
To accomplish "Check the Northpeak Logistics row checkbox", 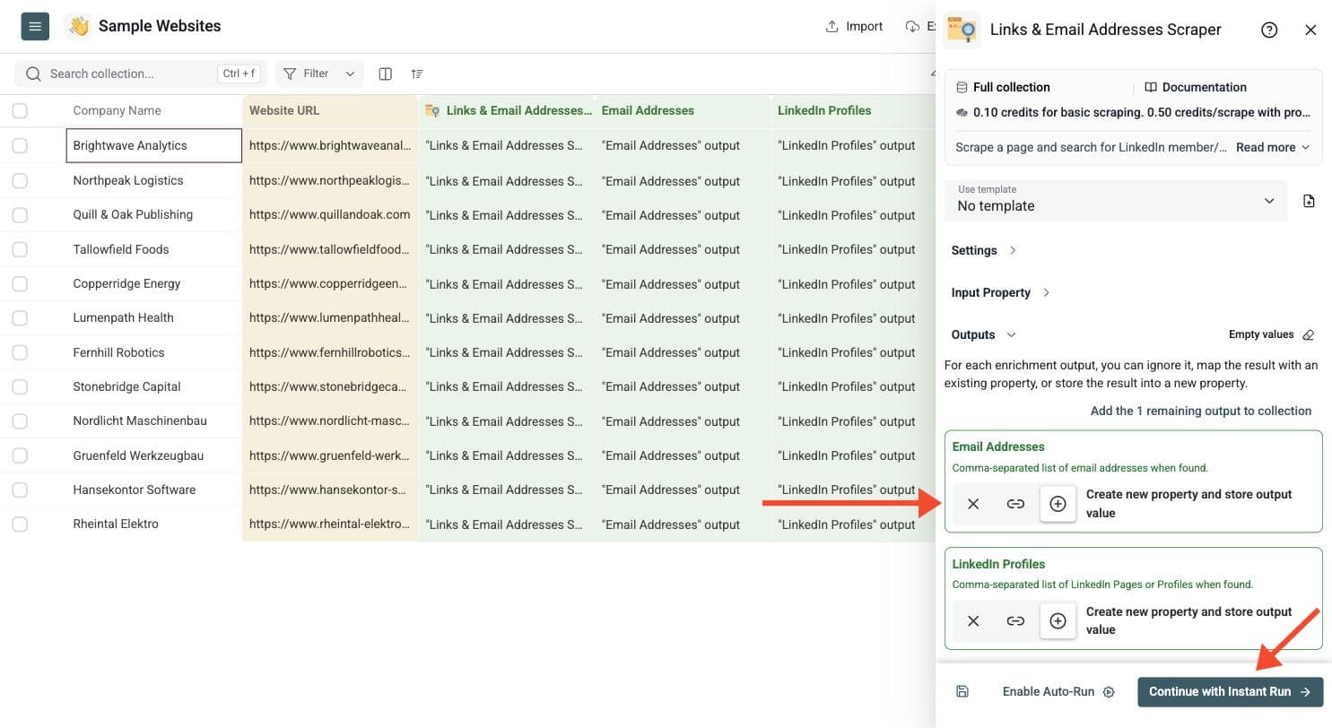I will [x=20, y=180].
